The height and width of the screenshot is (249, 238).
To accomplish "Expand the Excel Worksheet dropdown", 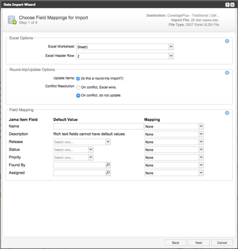I will (x=171, y=47).
